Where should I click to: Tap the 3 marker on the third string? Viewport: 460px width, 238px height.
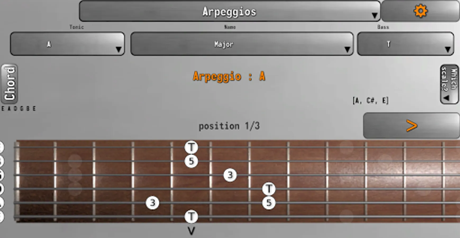tap(230, 175)
